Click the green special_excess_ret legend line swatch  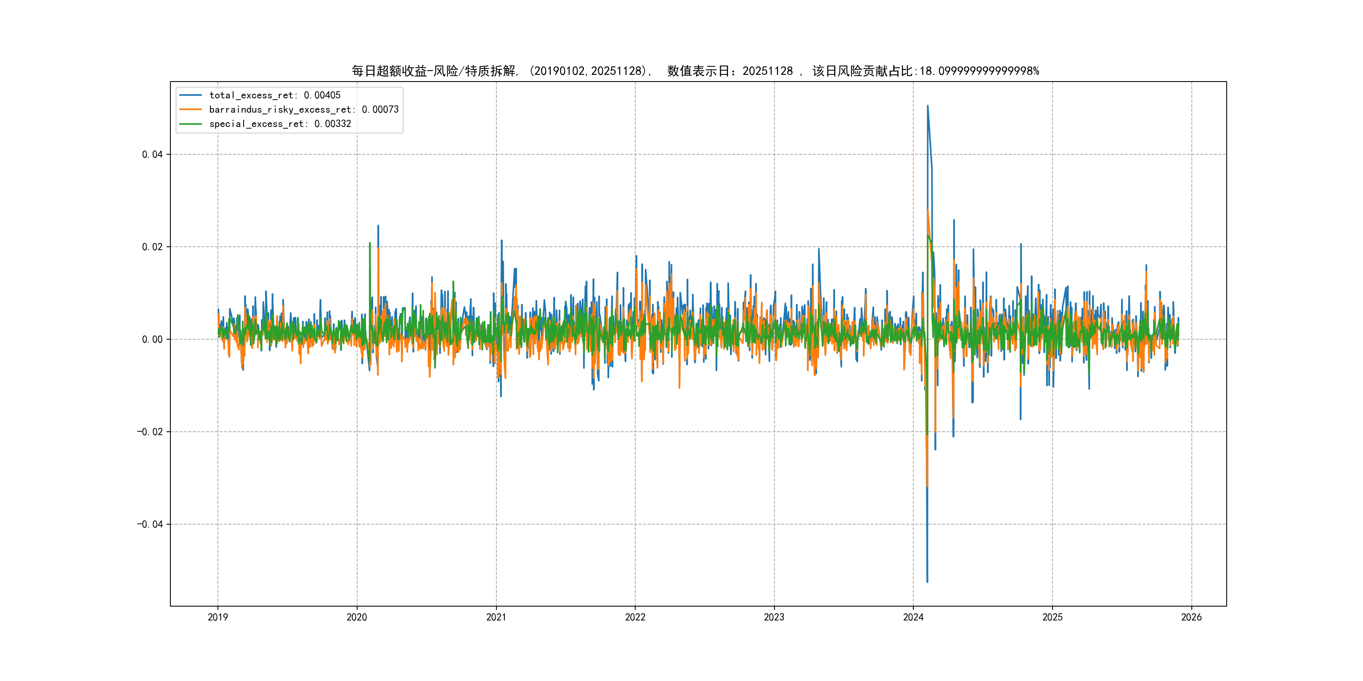click(191, 124)
